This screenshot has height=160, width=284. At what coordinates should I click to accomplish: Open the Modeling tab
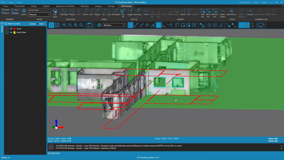click(x=84, y=6)
